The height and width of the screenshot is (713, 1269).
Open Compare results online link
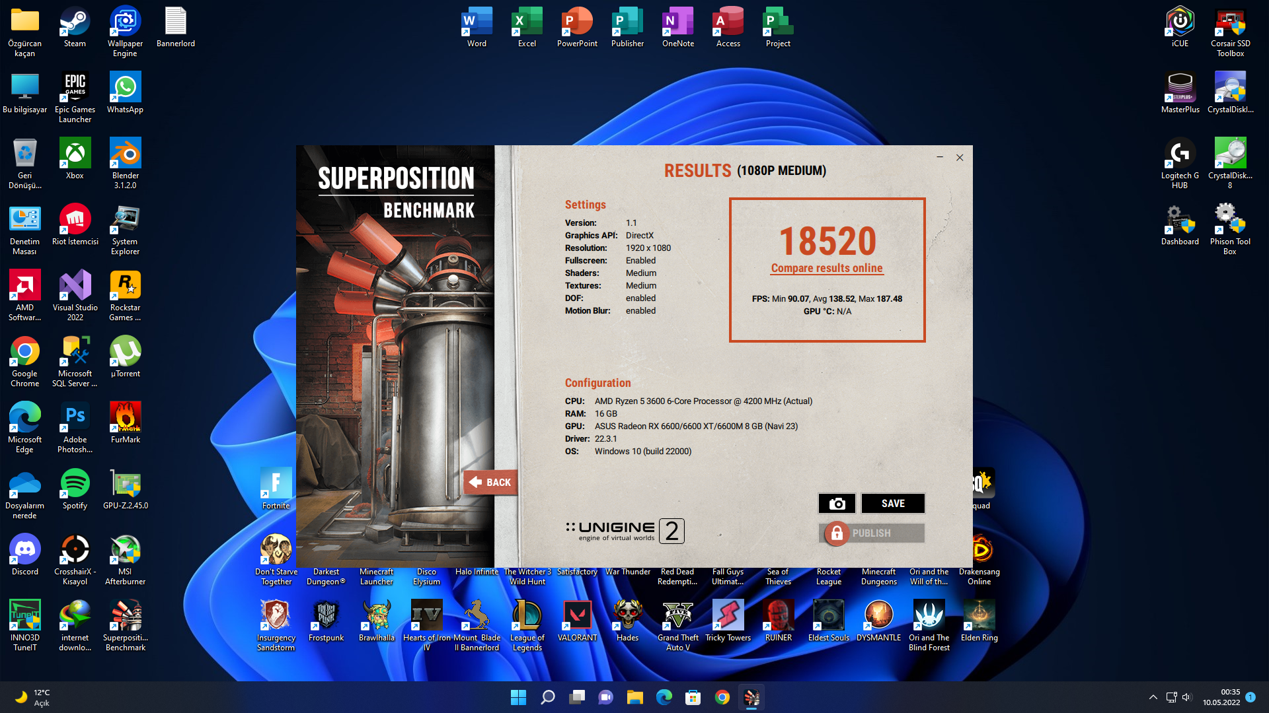point(826,268)
